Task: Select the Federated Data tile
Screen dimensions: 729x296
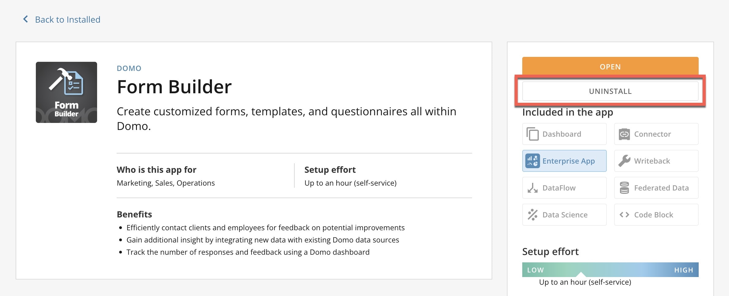Action: coord(656,188)
